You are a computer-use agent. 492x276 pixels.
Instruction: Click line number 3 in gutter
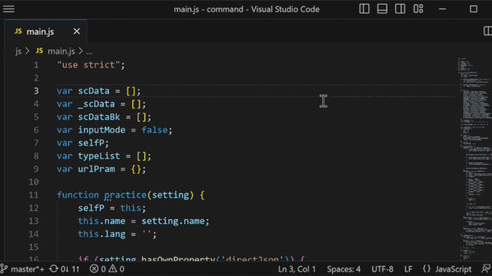coord(36,91)
